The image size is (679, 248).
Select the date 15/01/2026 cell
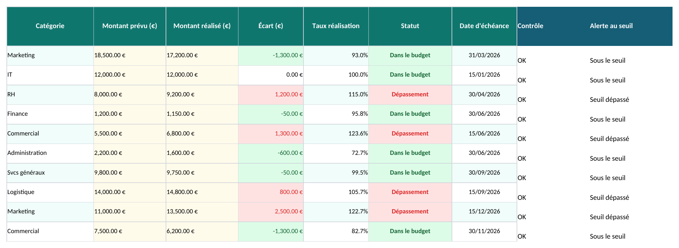[484, 75]
